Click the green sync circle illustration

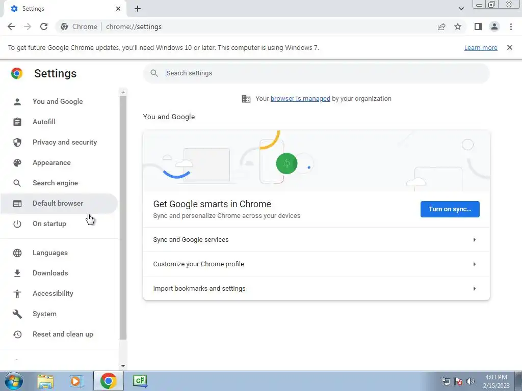286,163
